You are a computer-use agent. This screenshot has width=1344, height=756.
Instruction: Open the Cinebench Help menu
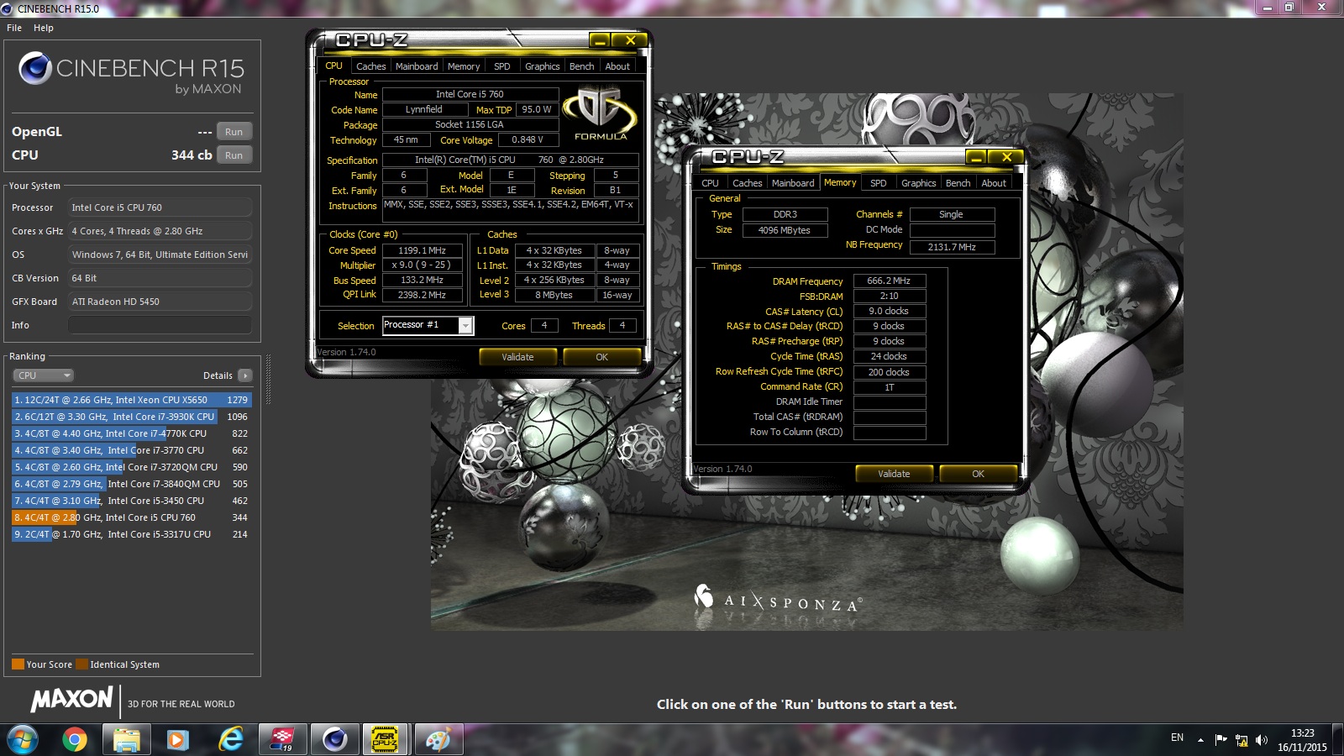pos(44,28)
